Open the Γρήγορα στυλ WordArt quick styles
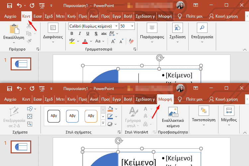 click(x=133, y=117)
